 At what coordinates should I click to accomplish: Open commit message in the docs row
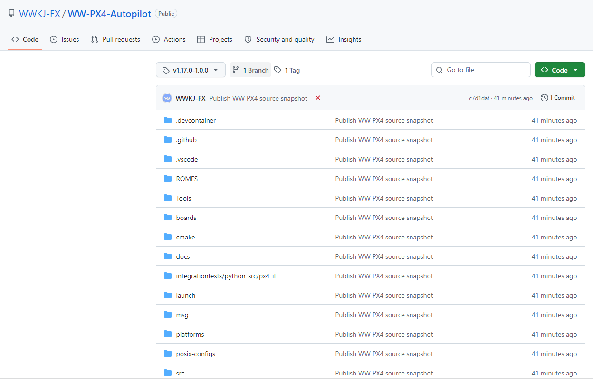pos(384,256)
